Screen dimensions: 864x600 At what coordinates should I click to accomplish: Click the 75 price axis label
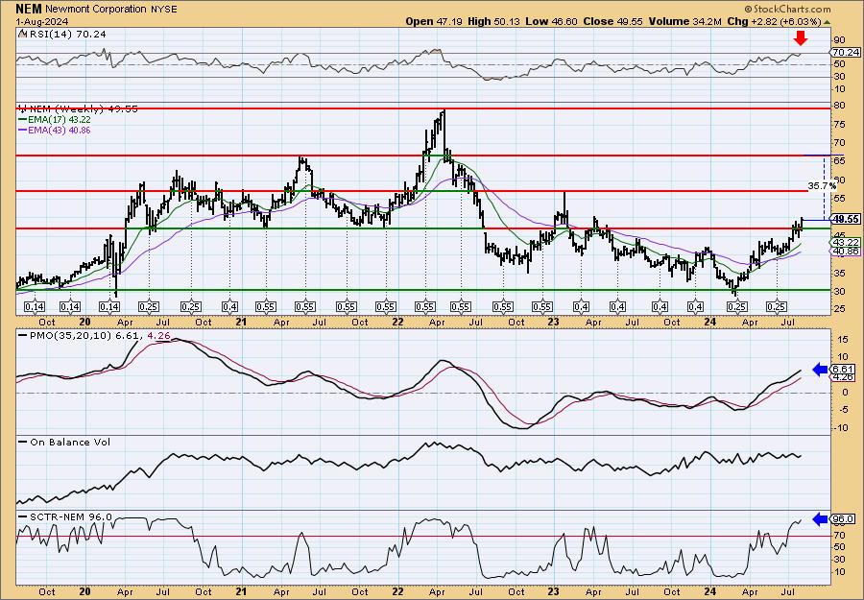point(839,125)
